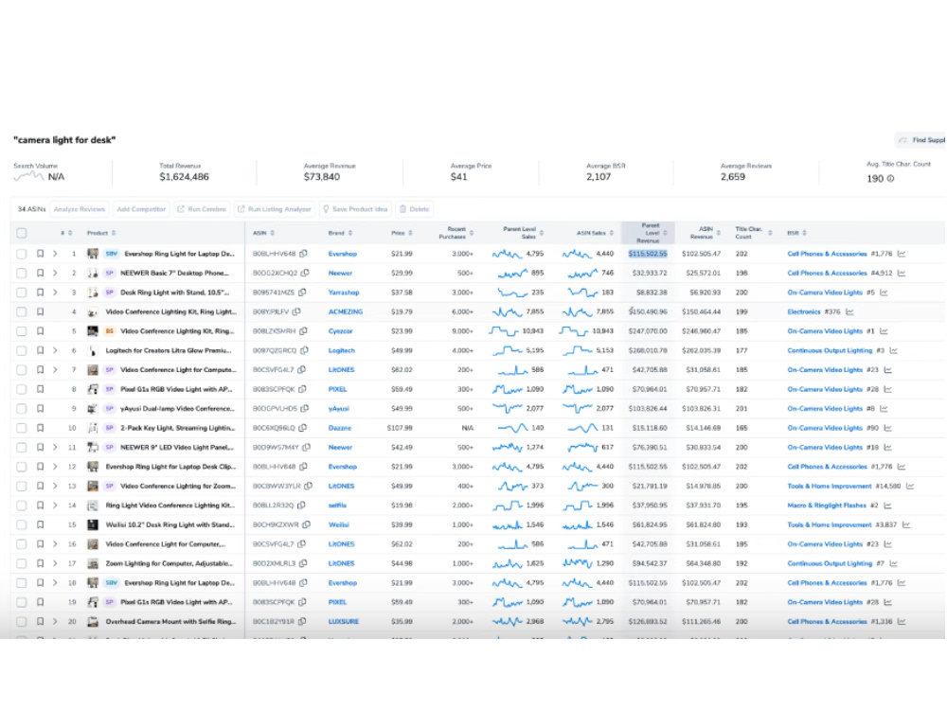Copy ASIN B0D9W57M4Y with its copy icon
Image resolution: width=947 pixels, height=710 pixels.
coord(306,448)
